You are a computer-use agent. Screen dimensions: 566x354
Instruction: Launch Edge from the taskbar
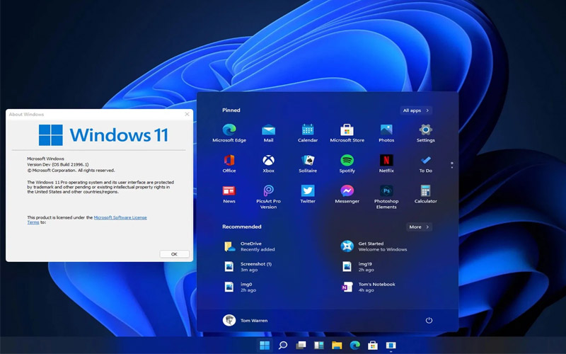coord(355,346)
